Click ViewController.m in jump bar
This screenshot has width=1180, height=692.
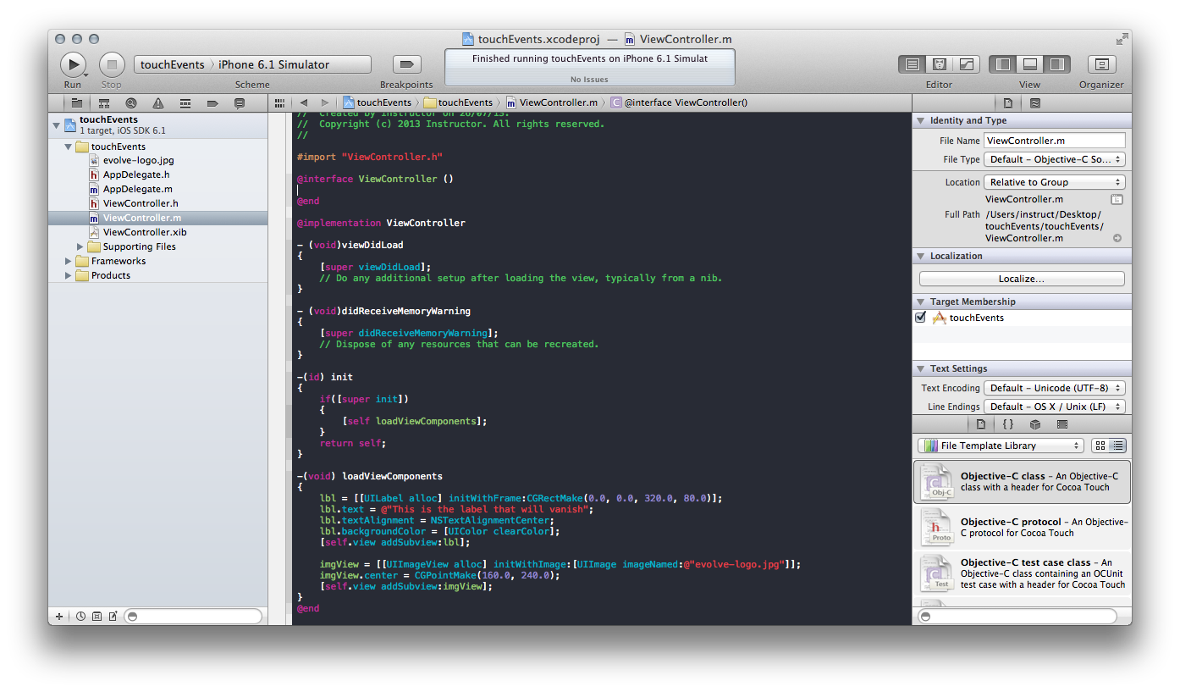pyautogui.click(x=558, y=102)
